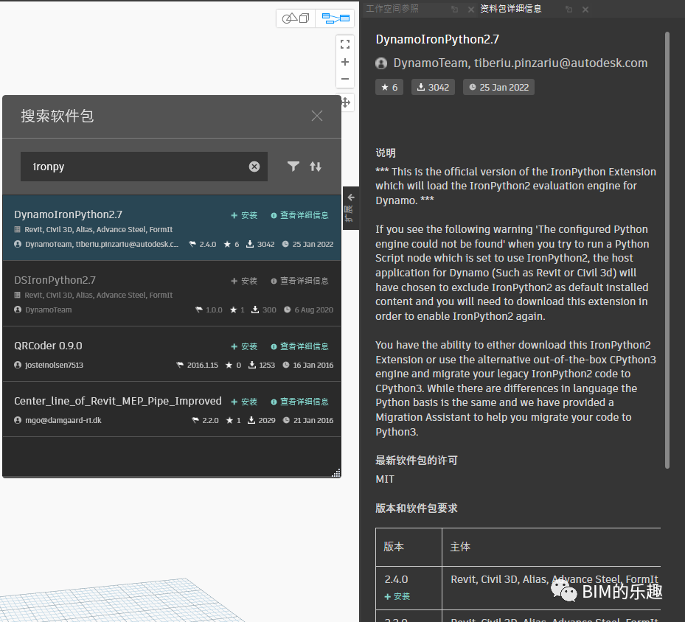Screen dimensions: 685x622
Task: Click the sort results arrows icon
Action: coord(316,167)
